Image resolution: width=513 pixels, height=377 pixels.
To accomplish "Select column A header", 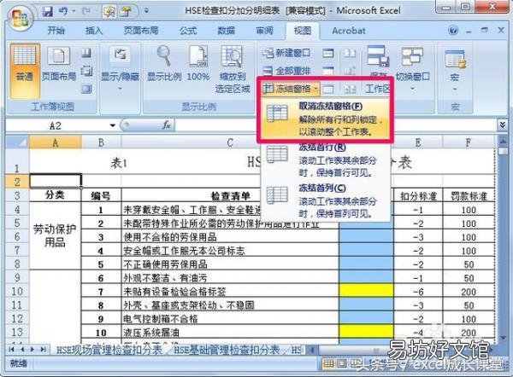I will point(56,142).
